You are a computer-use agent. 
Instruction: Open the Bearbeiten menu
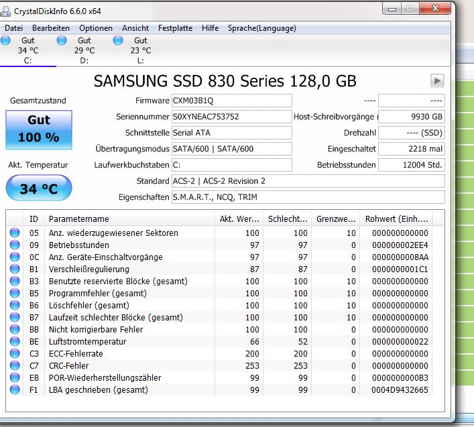pyautogui.click(x=51, y=28)
